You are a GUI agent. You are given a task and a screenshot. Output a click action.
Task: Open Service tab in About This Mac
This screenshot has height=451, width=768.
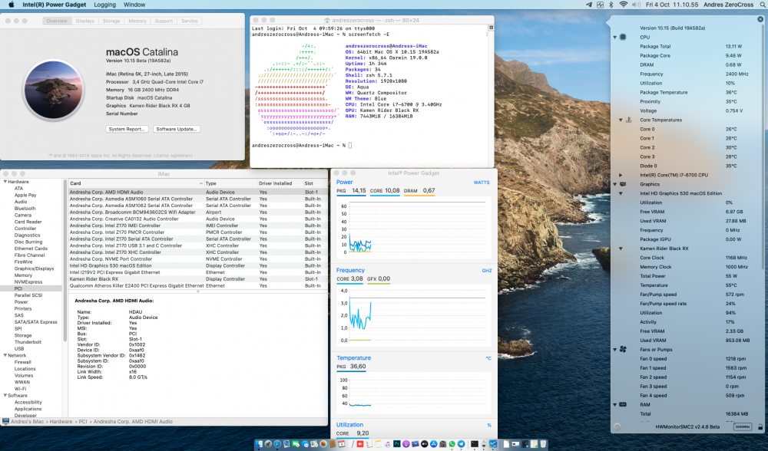(190, 21)
